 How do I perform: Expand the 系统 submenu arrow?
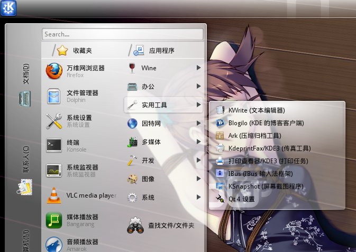click(x=199, y=197)
